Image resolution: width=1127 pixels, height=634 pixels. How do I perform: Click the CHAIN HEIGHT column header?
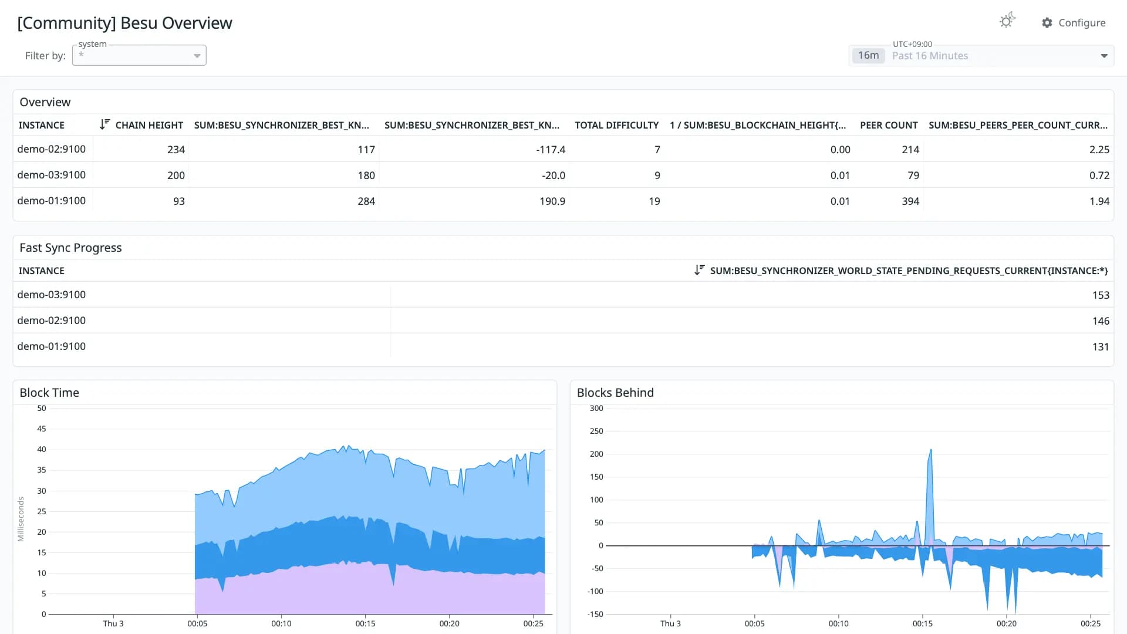pyautogui.click(x=149, y=125)
